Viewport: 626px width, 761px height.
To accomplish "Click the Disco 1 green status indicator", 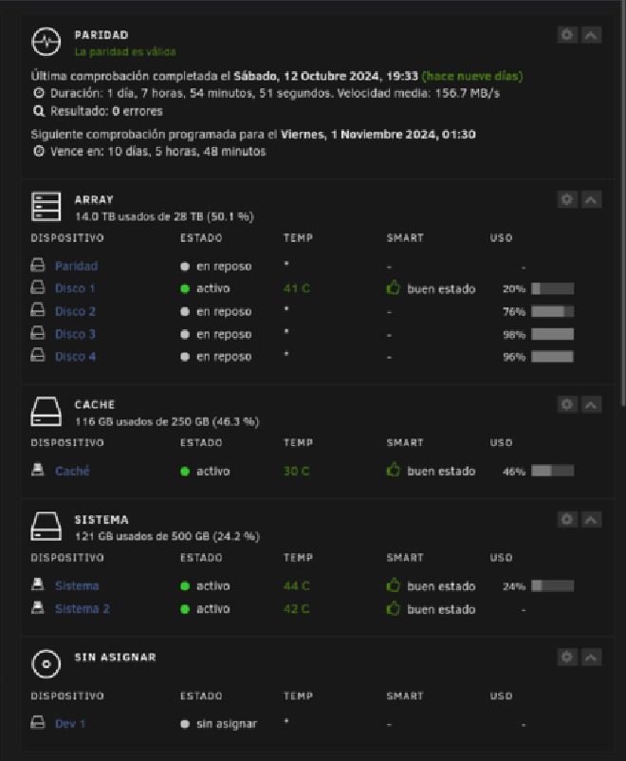I will pyautogui.click(x=185, y=288).
